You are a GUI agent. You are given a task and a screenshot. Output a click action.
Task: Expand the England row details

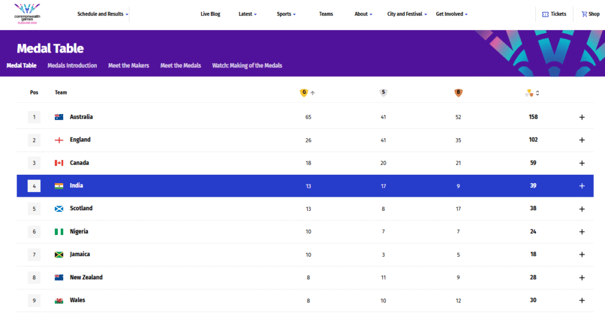(582, 140)
